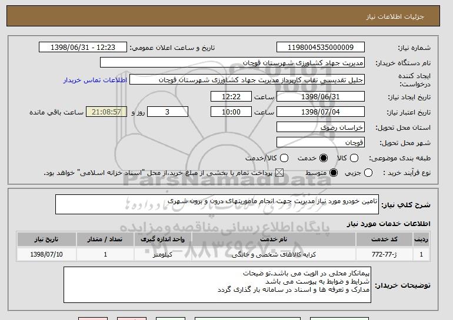Viewport: 453px width, 320px height.
Task: Click the quantity cell showing 1
Action: click(105, 254)
